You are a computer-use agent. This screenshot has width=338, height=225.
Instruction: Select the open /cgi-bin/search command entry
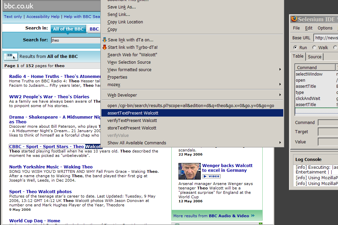[192, 106]
